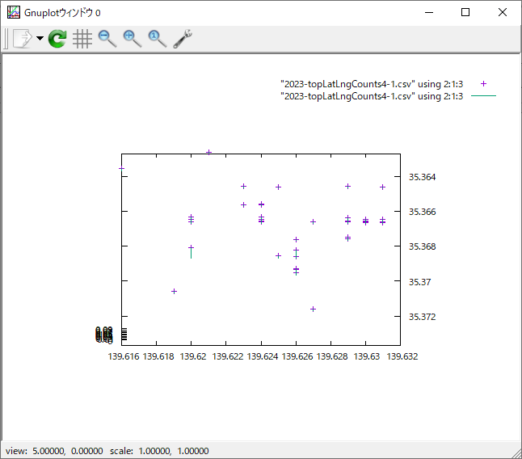522x459 pixels.
Task: Click the copy plot to clipboard icon
Action: click(x=21, y=39)
